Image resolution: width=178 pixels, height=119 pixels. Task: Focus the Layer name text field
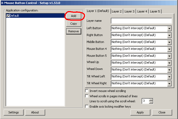(x=141, y=21)
